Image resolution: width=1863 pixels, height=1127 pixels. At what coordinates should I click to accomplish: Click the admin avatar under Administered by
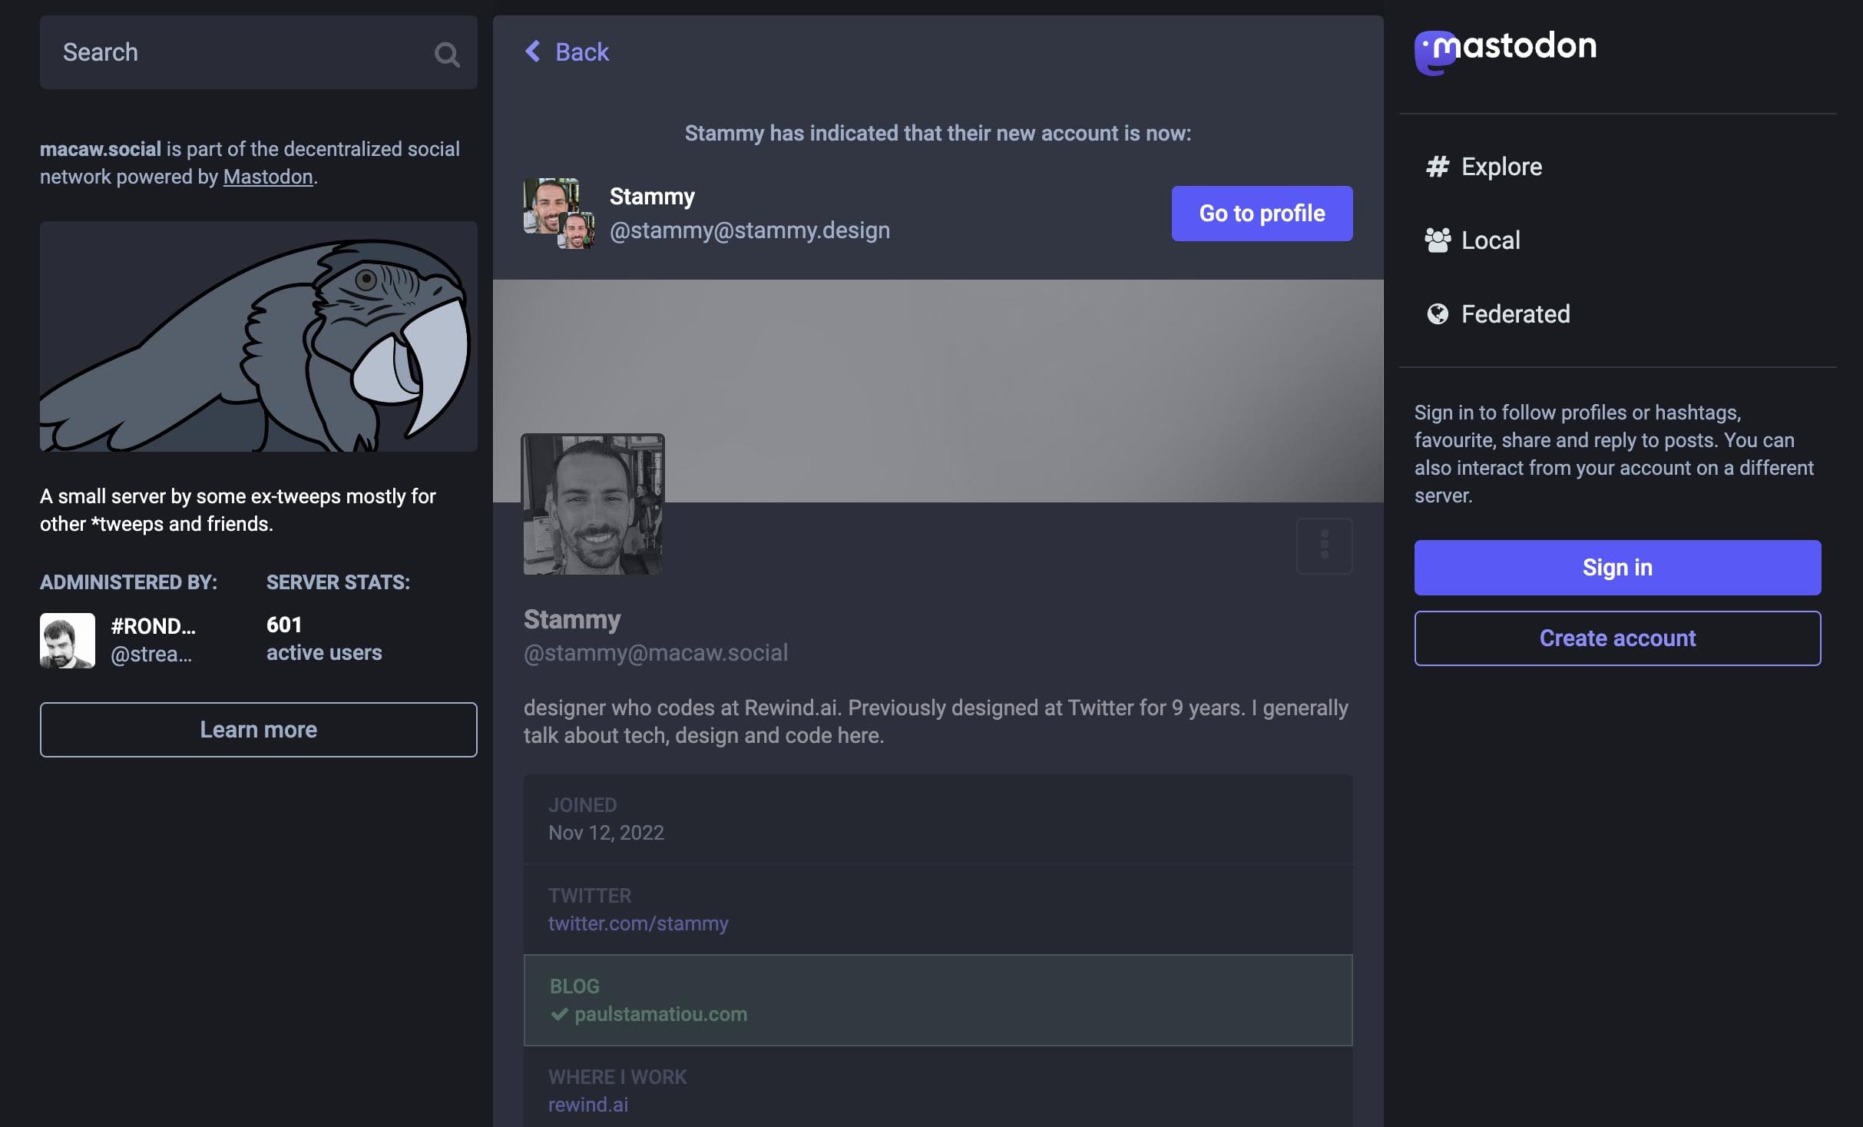click(x=68, y=640)
